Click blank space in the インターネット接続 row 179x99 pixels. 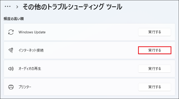click(x=91, y=50)
